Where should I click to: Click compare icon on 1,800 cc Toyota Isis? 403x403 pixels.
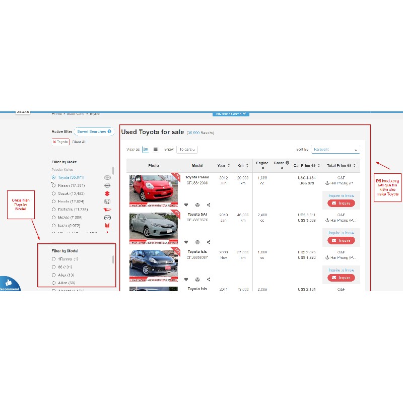coord(197,280)
